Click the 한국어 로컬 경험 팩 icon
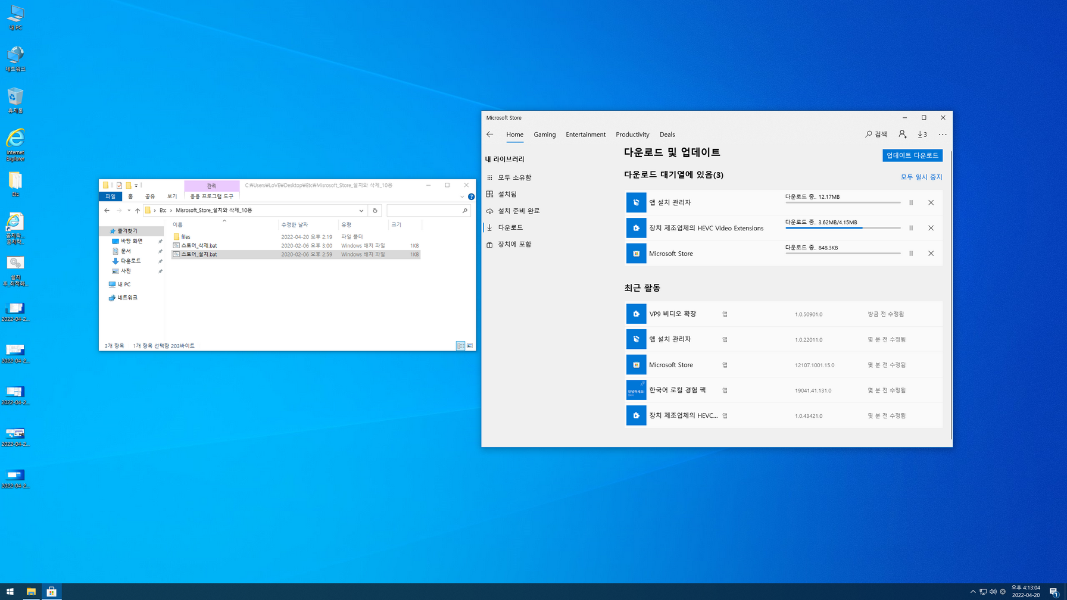 tap(636, 390)
